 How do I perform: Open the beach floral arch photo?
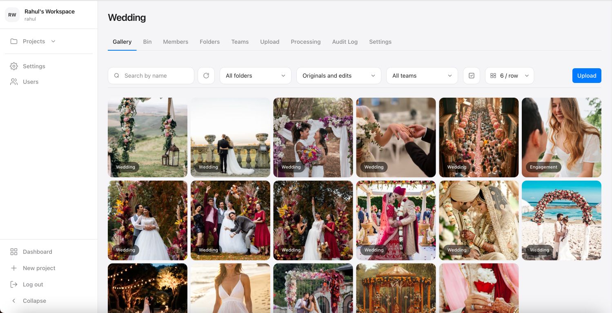562,220
